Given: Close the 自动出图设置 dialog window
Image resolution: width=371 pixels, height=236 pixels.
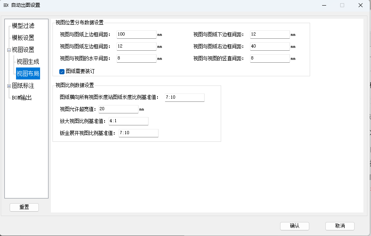Looking at the screenshot, I should tap(361, 5).
